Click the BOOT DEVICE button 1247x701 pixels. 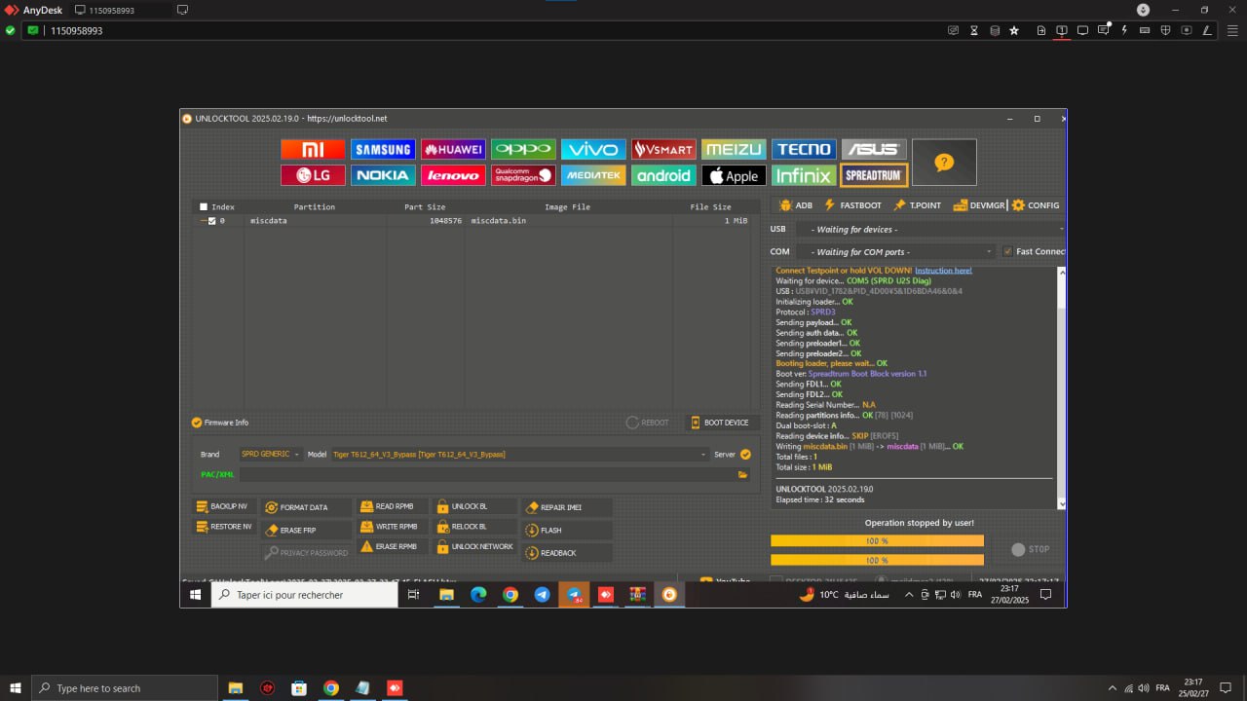point(720,423)
